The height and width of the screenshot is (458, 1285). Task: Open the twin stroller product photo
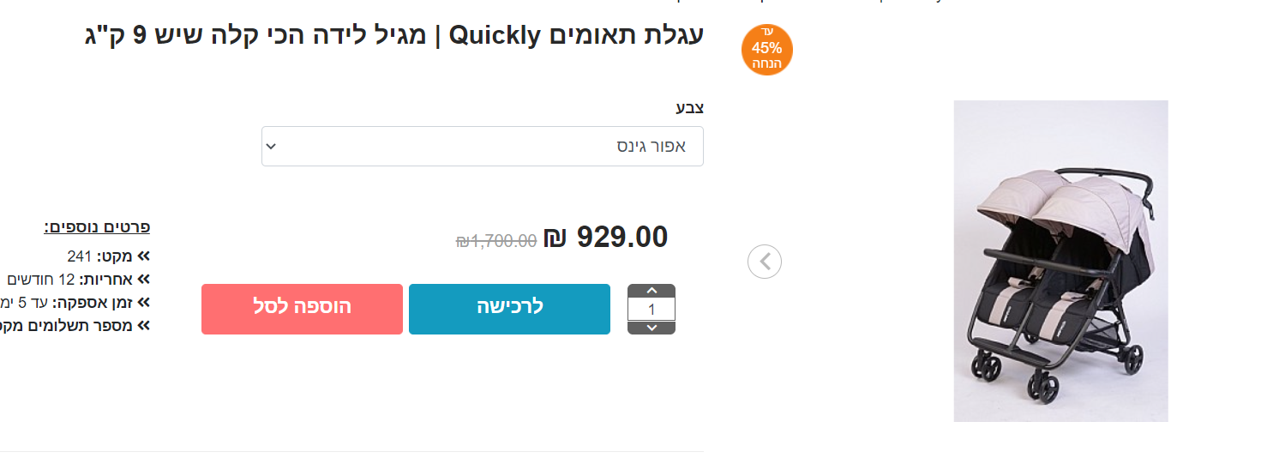tap(1060, 261)
